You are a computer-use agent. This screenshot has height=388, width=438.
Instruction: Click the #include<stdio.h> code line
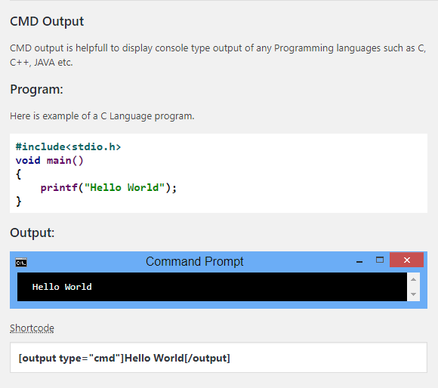click(68, 147)
